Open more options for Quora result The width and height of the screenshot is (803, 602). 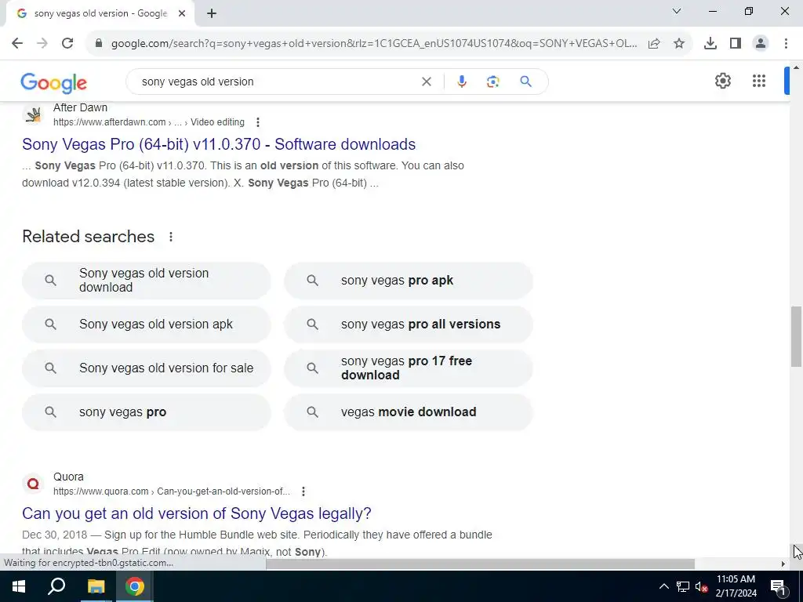point(303,491)
